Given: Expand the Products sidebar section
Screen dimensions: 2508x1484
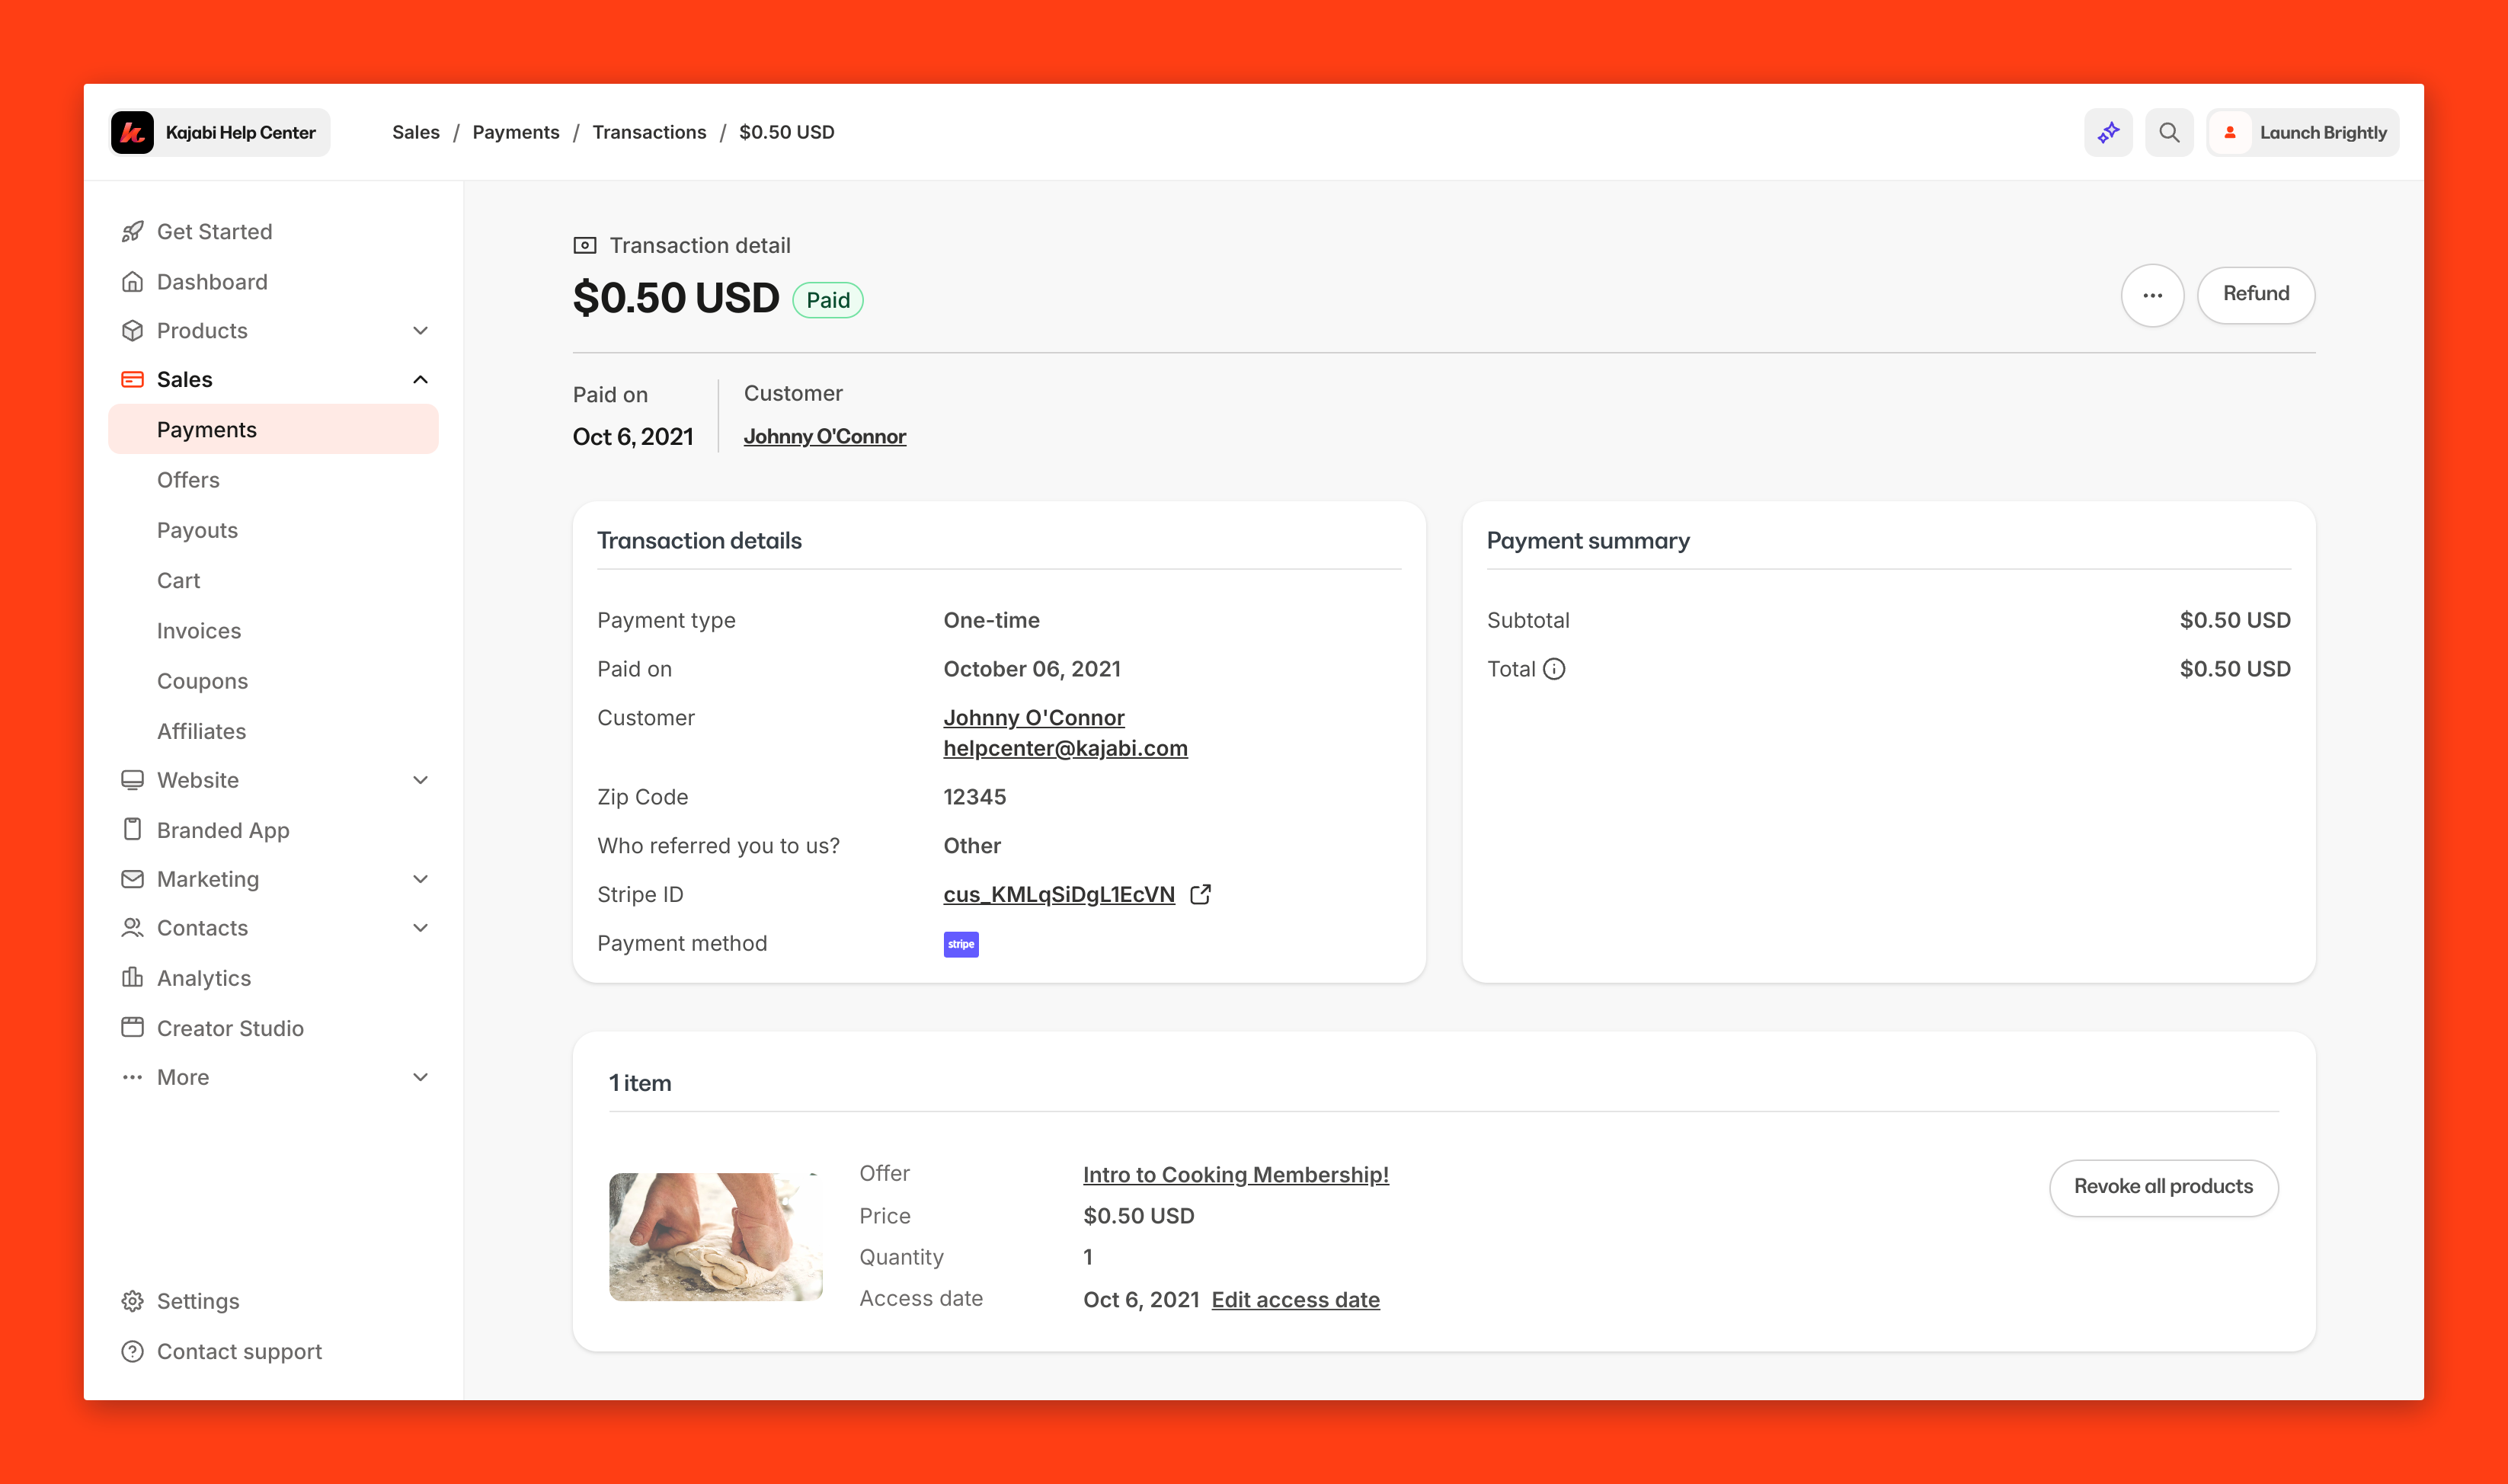Looking at the screenshot, I should tap(420, 331).
